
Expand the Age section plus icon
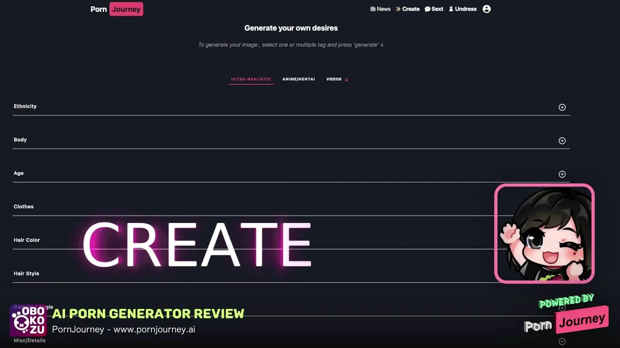coord(562,174)
